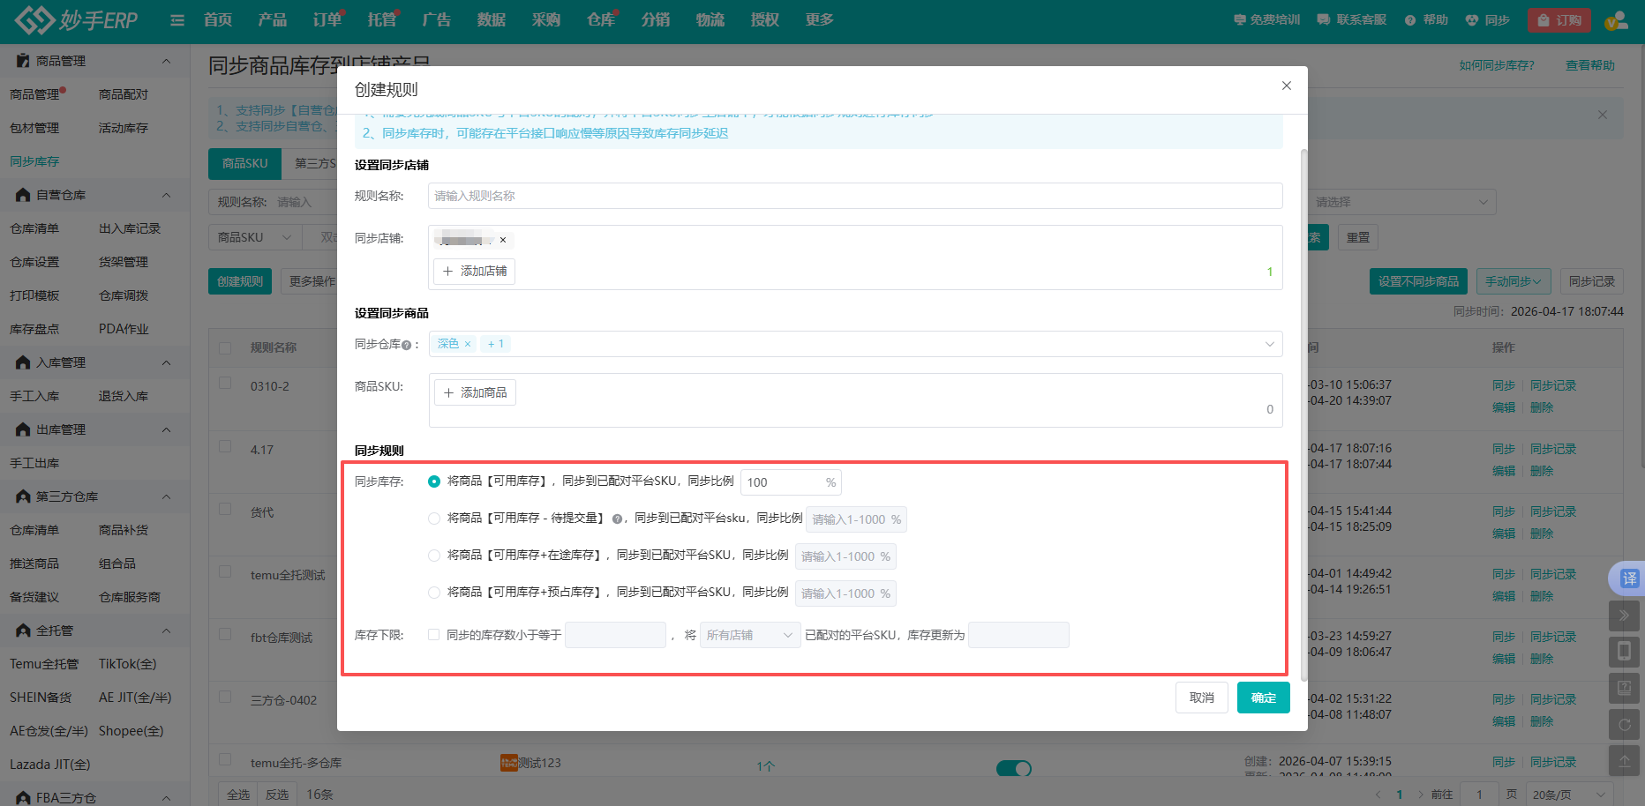Collapse the 入库管理 sidebar section
1645x806 pixels.
(166, 362)
